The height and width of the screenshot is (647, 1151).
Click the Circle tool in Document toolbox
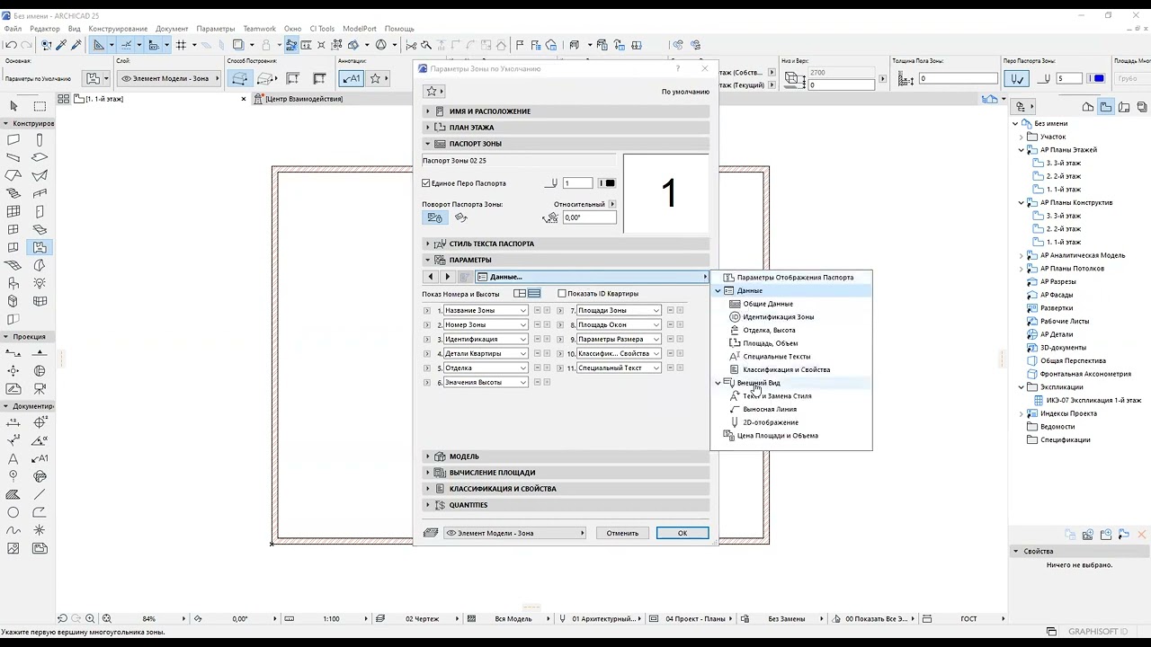[13, 512]
